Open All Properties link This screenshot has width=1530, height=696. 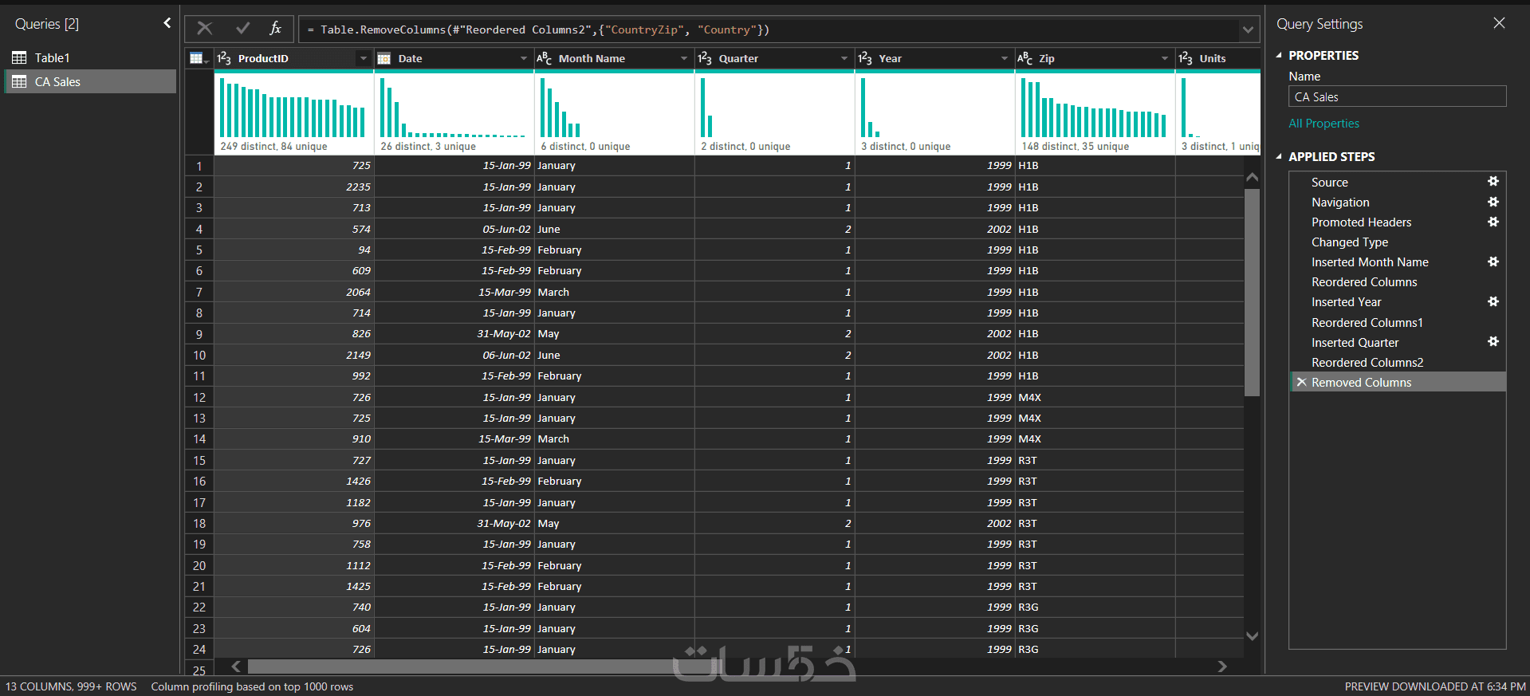[1324, 124]
